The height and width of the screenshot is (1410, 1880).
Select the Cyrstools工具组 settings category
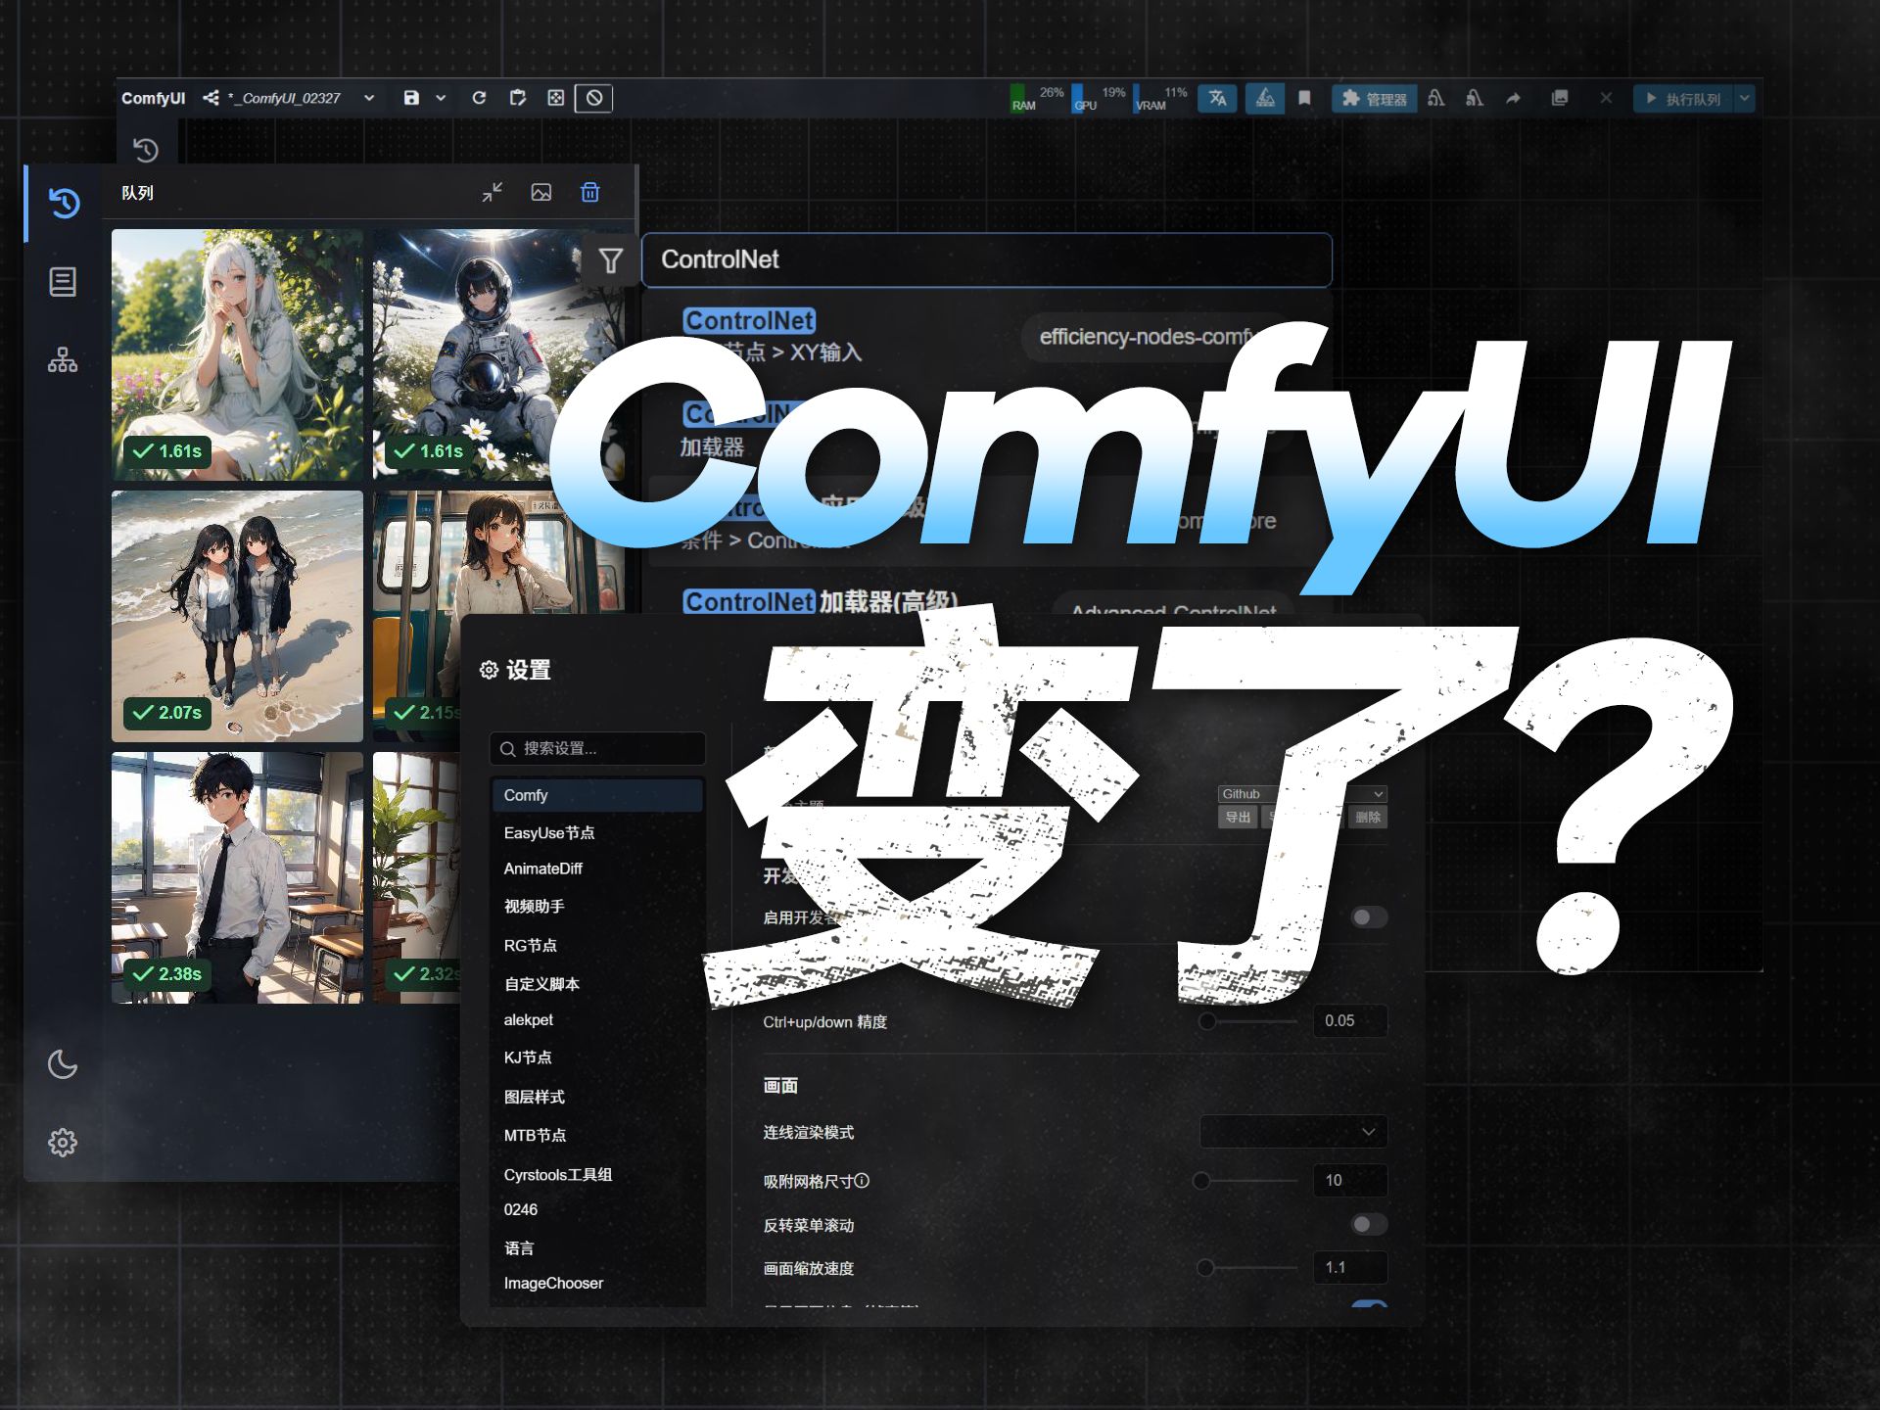point(596,1174)
